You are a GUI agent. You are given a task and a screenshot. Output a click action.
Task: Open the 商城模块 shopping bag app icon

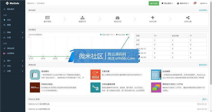tap(35, 75)
